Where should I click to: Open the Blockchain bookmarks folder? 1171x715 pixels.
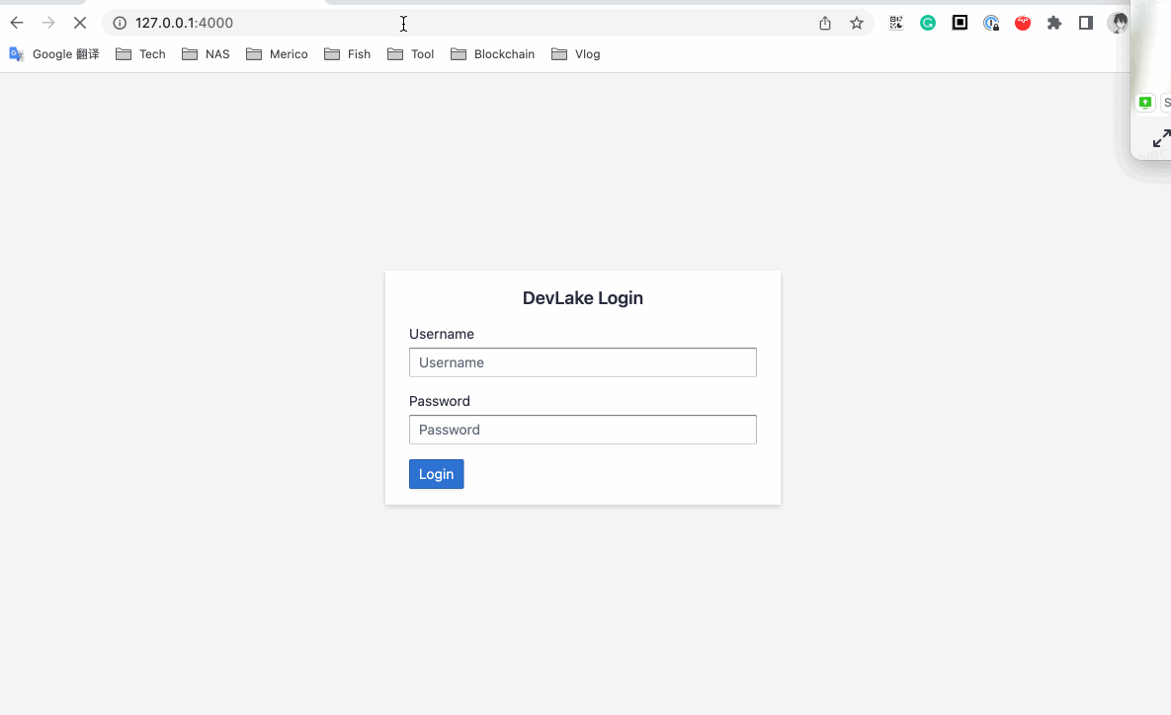tap(492, 54)
